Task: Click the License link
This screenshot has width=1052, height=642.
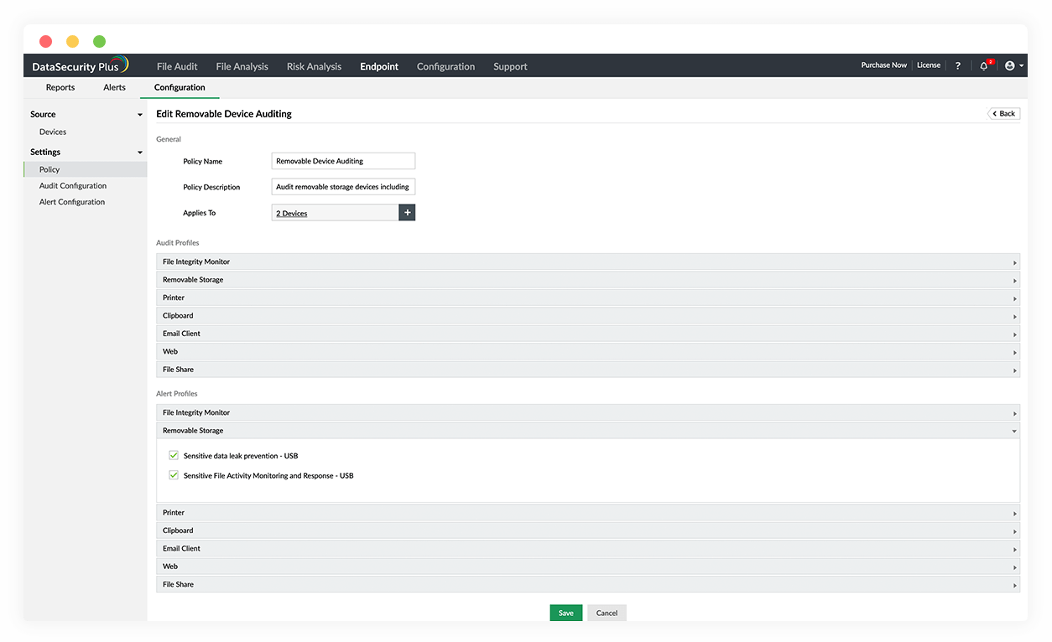Action: tap(929, 65)
